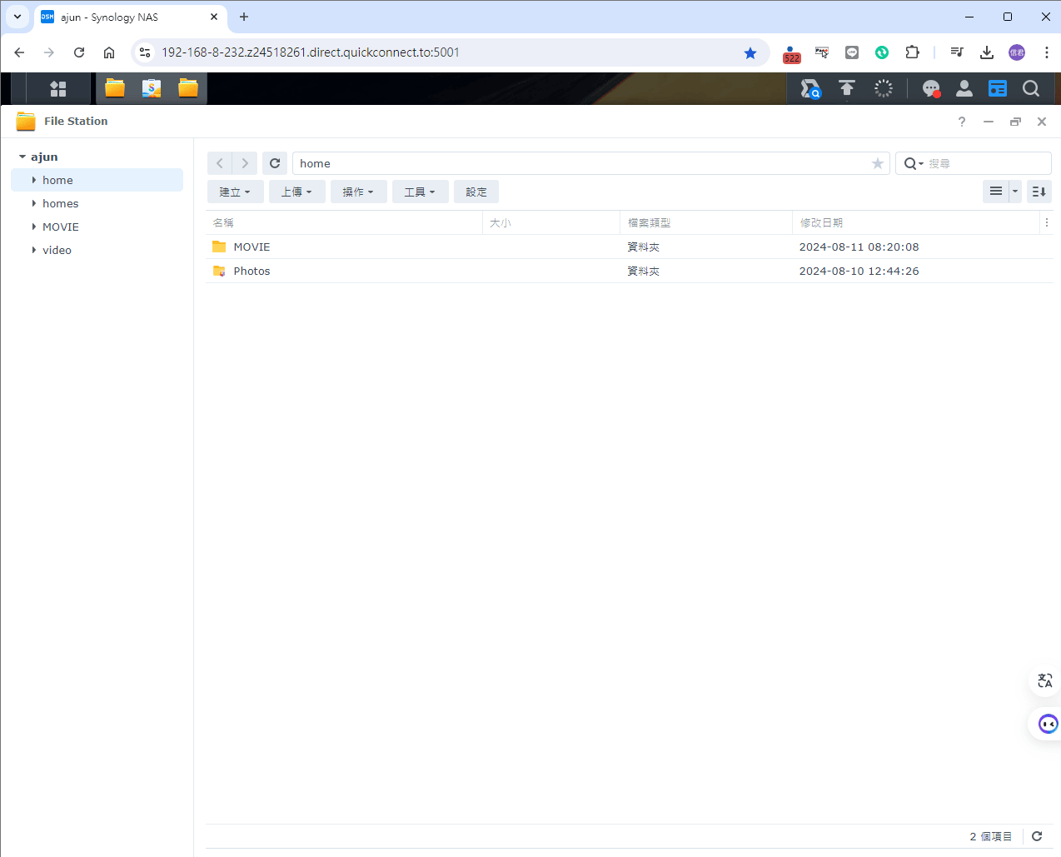1061x857 pixels.
Task: Sort by 修改日期 column header
Action: pos(916,222)
